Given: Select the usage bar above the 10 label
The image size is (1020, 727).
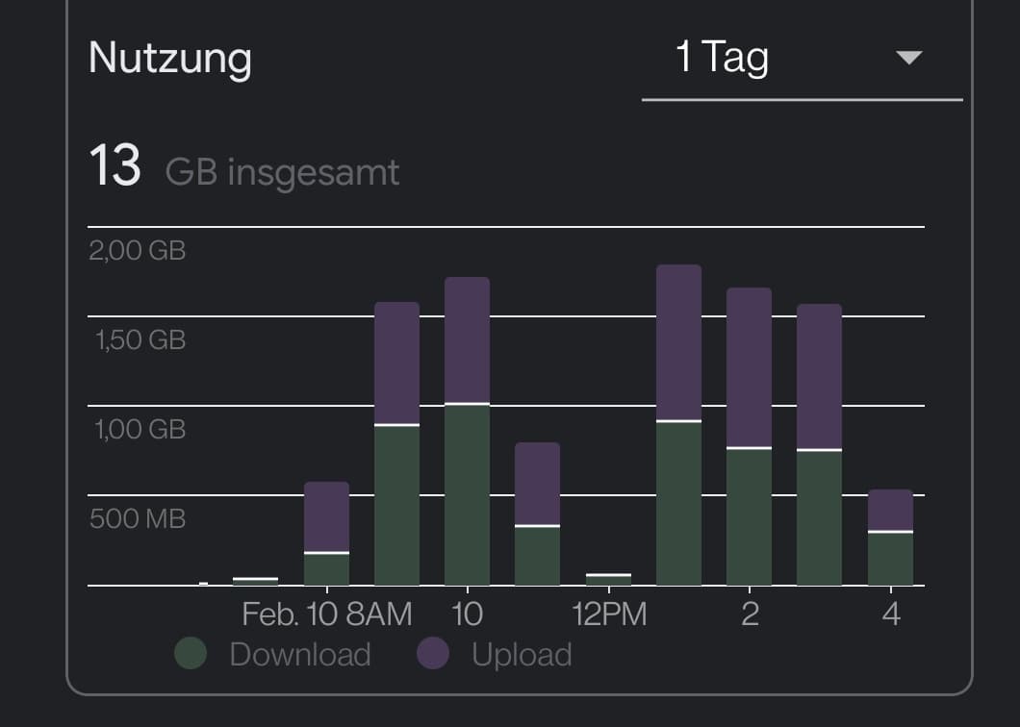Looking at the screenshot, I should pos(467,432).
